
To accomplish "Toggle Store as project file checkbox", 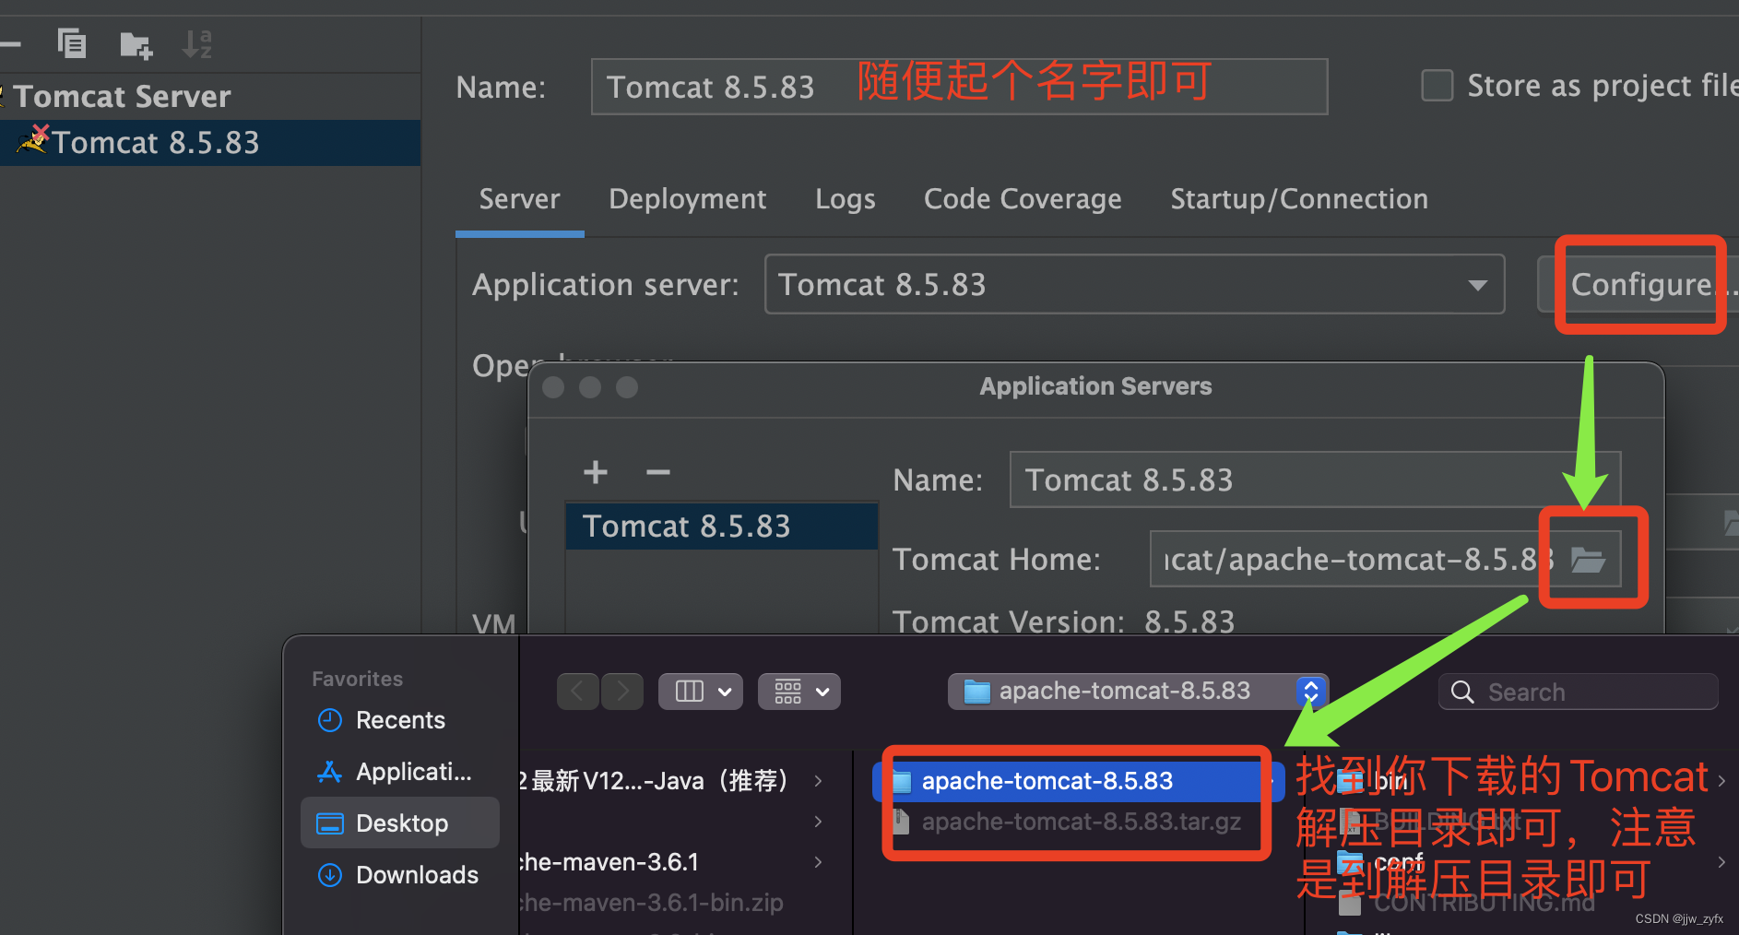I will click(x=1437, y=86).
